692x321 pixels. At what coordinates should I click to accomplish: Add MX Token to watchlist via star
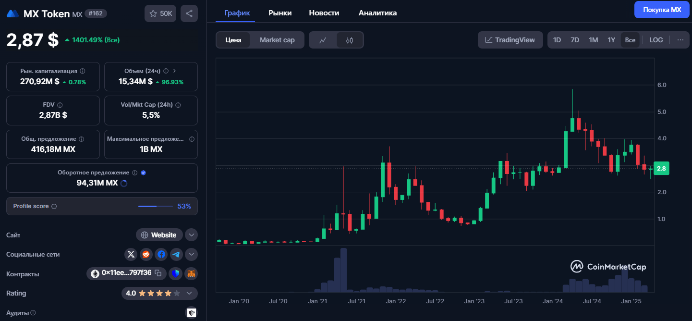click(x=160, y=13)
